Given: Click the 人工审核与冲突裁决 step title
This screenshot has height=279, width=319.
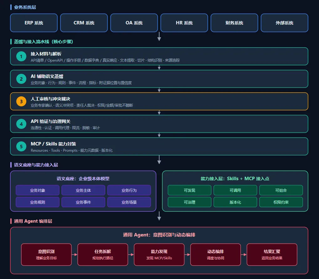Looking at the screenshot, I should pyautogui.click(x=50, y=99).
